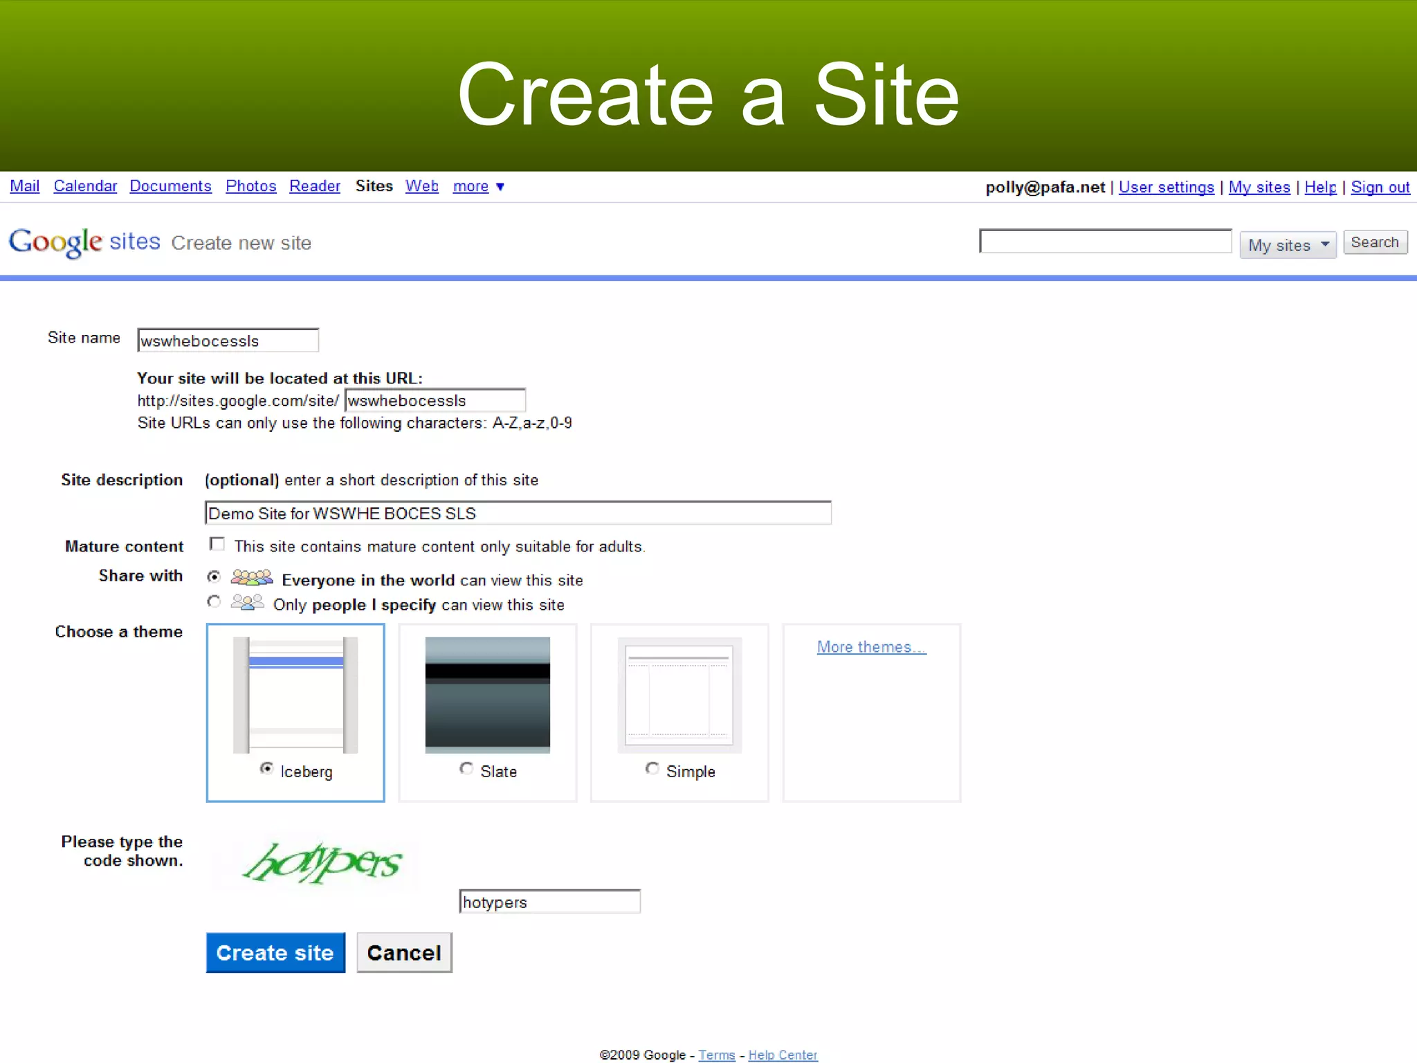Open the Web link

(422, 186)
